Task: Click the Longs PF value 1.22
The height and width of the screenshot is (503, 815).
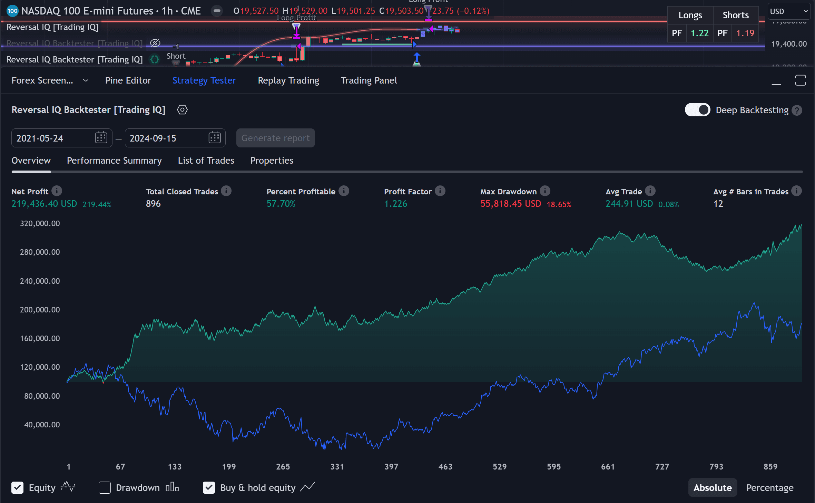Action: pos(699,33)
